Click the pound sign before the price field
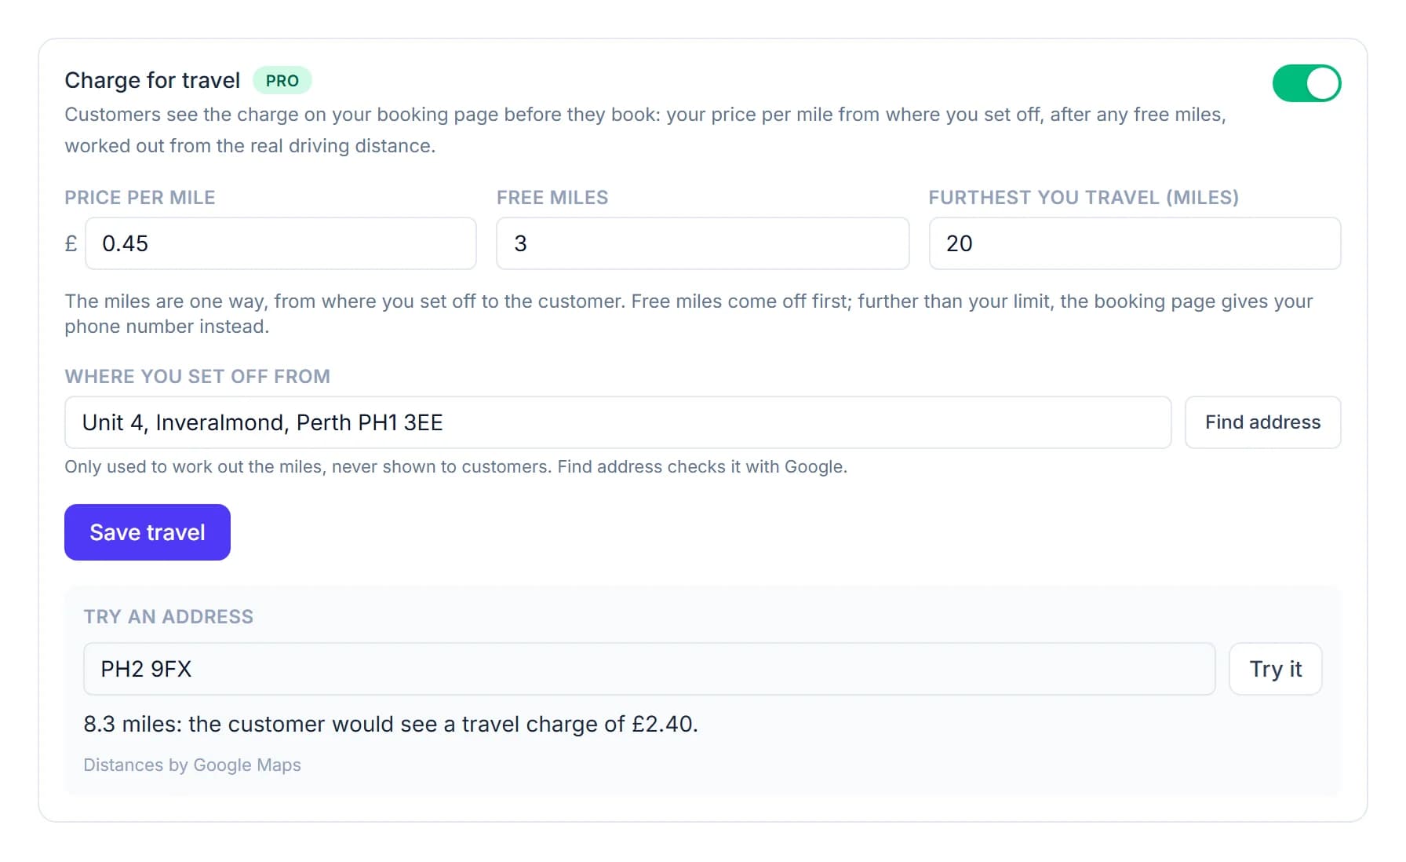The height and width of the screenshot is (862, 1406). tap(71, 243)
